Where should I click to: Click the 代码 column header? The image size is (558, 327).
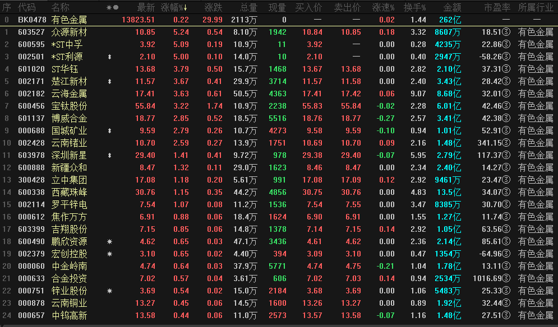[x=27, y=7]
